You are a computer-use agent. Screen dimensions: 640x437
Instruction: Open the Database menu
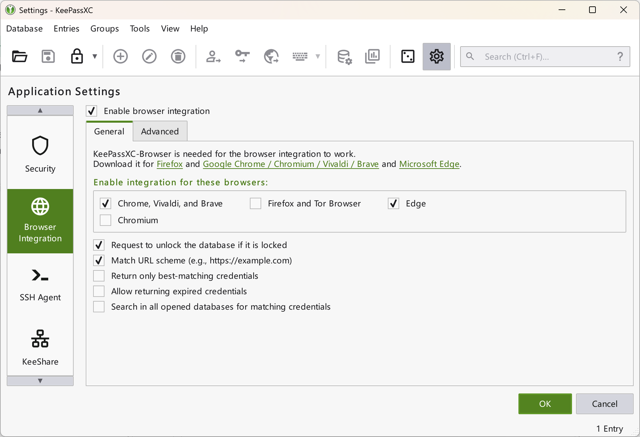[24, 28]
